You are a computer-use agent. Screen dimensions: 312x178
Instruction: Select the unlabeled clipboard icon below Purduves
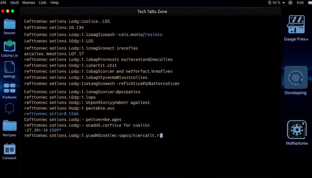coord(9,108)
